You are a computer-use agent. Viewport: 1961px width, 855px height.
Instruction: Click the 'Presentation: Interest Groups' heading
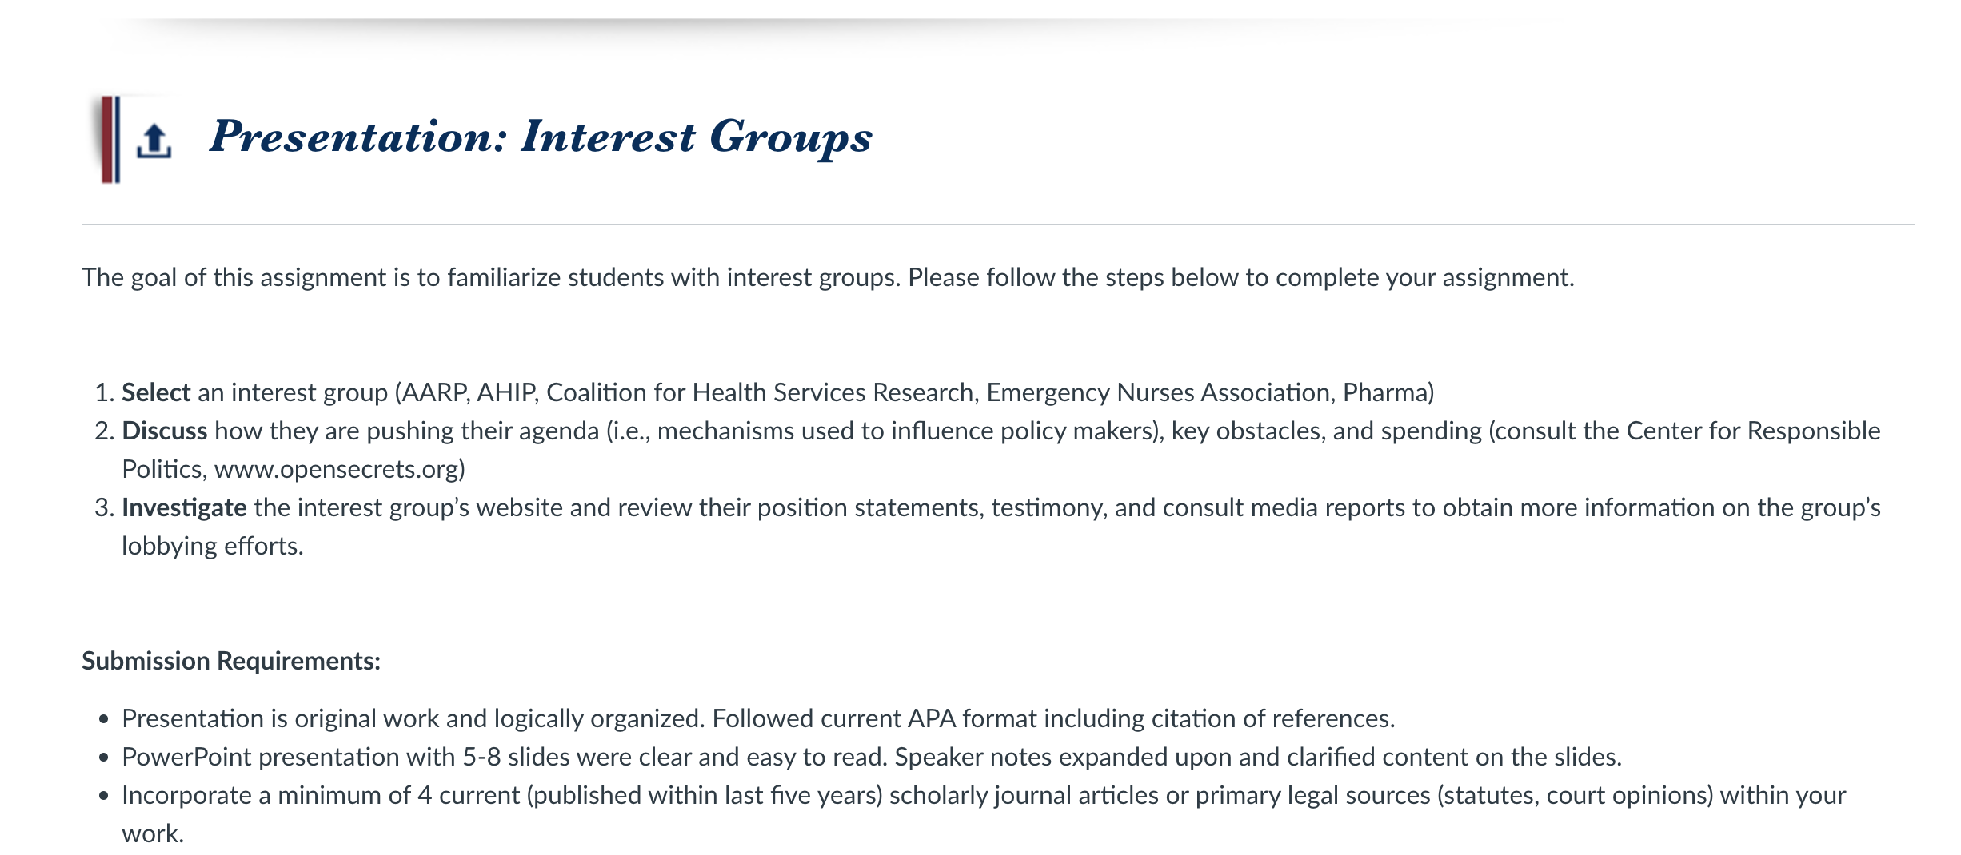tap(541, 137)
